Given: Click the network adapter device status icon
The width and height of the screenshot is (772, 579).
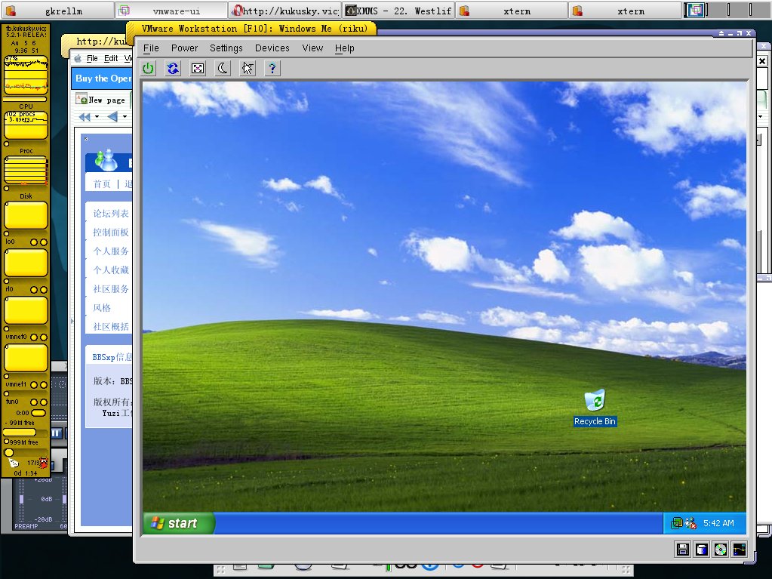Looking at the screenshot, I should click(739, 549).
